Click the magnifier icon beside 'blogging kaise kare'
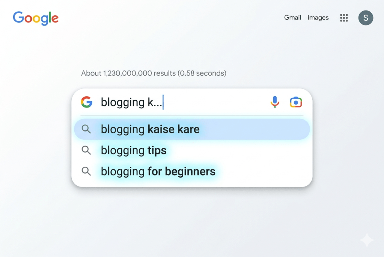384x257 pixels. tap(86, 129)
